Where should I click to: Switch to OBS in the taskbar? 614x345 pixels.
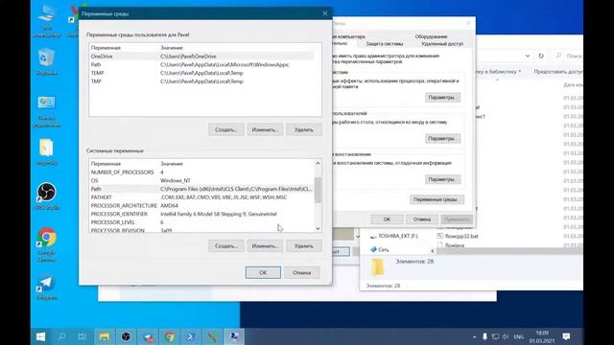coord(126,336)
